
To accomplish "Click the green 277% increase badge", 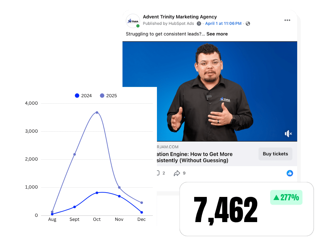I will 286,198.
